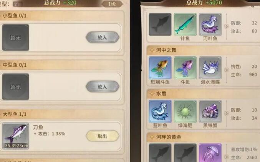Select the 针鱼 needlefish icon
260x162 pixels.
point(185,25)
